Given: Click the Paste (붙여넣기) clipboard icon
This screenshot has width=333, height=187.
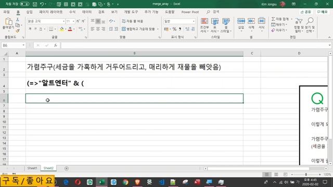Looking at the screenshot, I should pyautogui.click(x=8, y=21).
